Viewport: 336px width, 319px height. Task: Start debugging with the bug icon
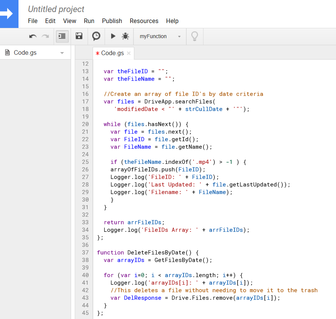pyautogui.click(x=125, y=36)
